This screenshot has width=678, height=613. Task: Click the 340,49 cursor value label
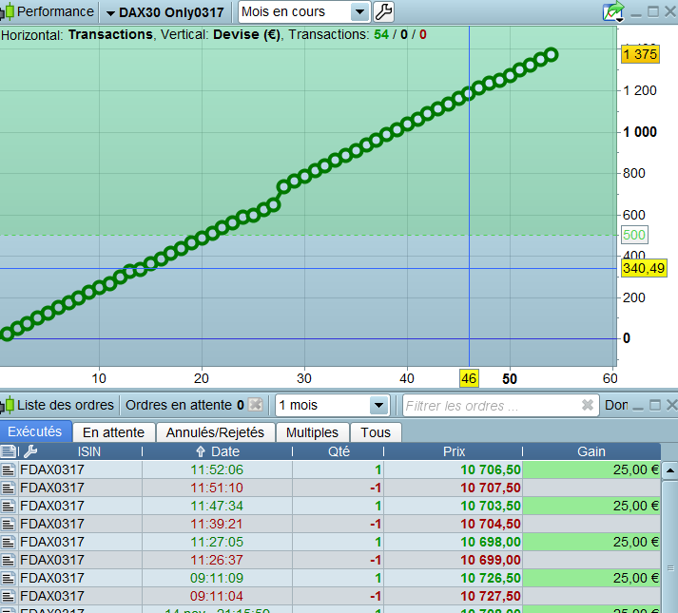point(644,268)
